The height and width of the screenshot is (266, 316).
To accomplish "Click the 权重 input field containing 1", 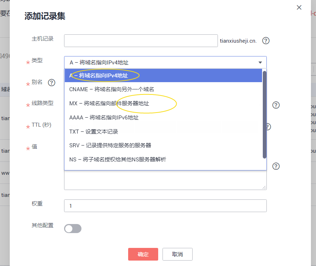I will click(165, 206).
